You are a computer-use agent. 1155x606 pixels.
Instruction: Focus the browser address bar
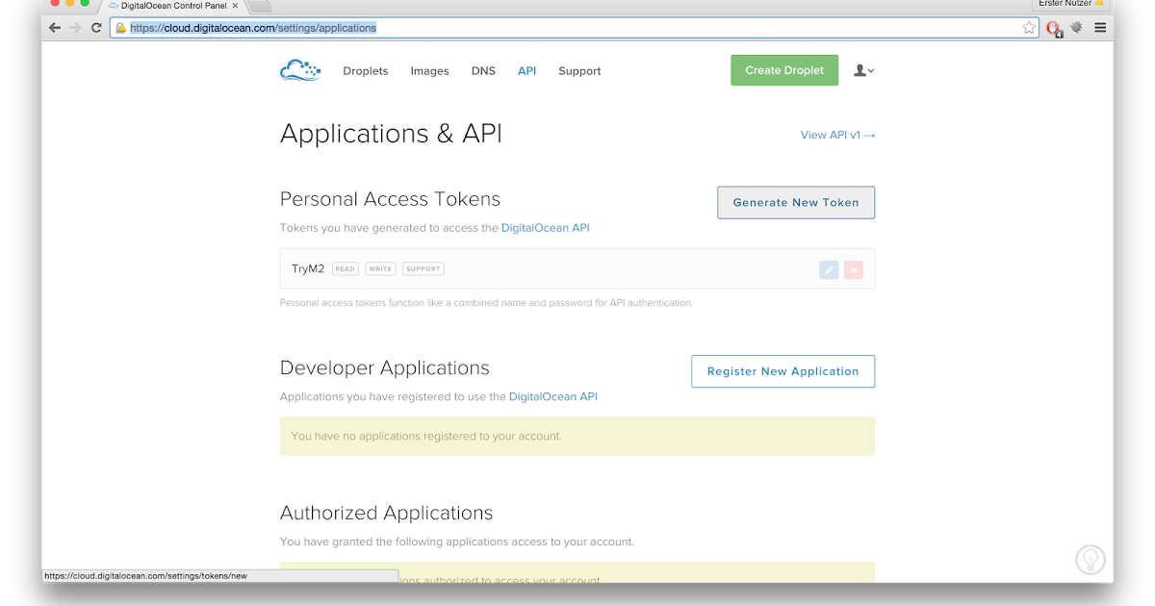(577, 28)
